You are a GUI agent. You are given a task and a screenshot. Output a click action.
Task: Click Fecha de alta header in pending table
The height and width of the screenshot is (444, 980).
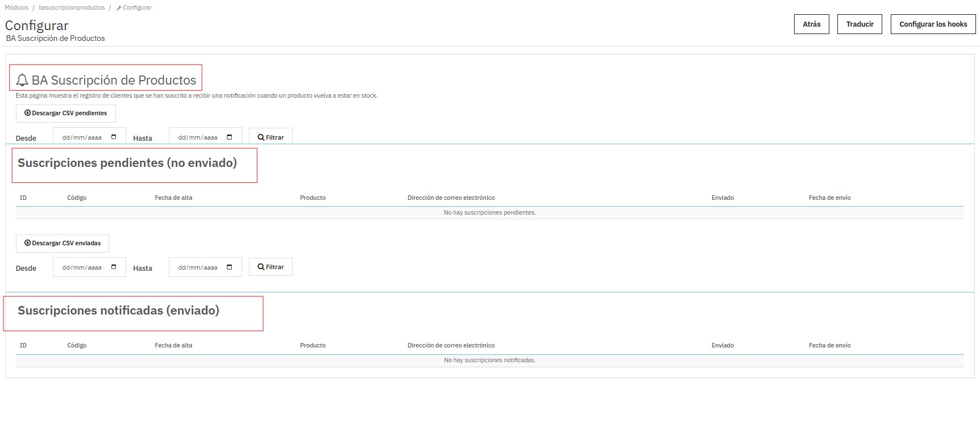[x=173, y=198]
